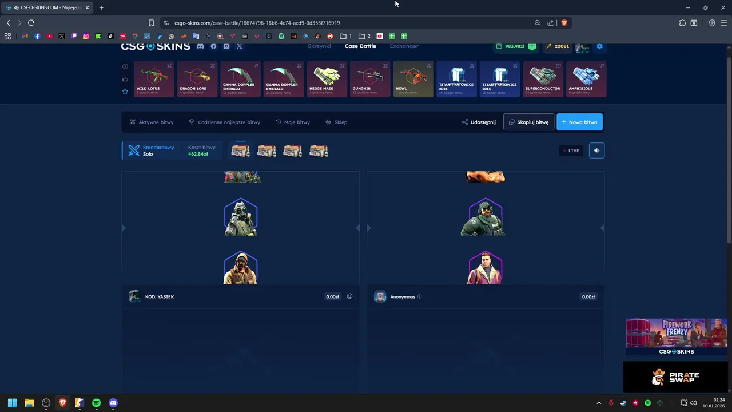Open the Wild Lotus drop card
Screen dimensions: 732x412
154,79
